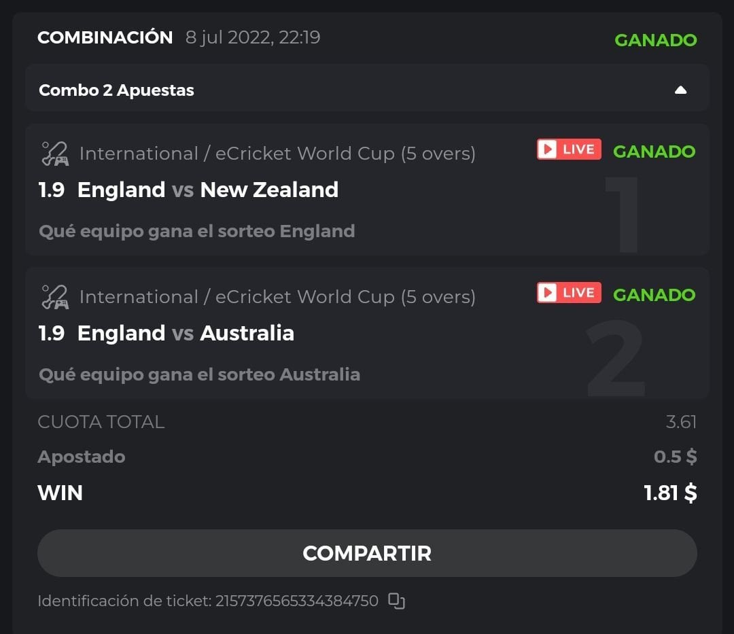Click the WIN amount 1.81 $
734x634 pixels.
670,493
